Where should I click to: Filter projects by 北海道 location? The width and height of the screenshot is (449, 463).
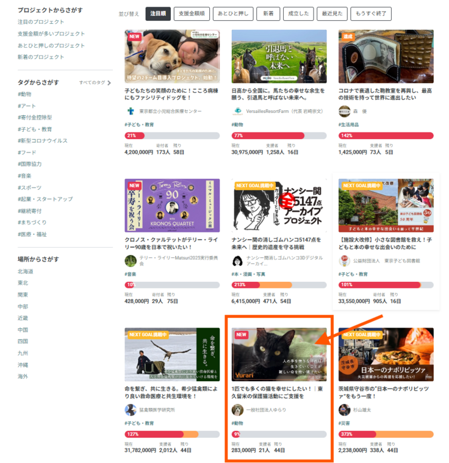(x=26, y=271)
